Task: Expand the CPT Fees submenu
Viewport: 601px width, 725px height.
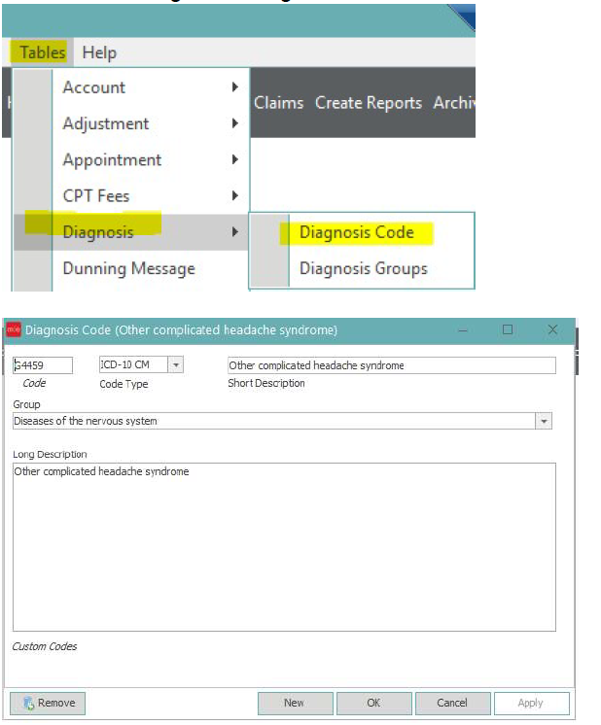Action: tap(96, 195)
